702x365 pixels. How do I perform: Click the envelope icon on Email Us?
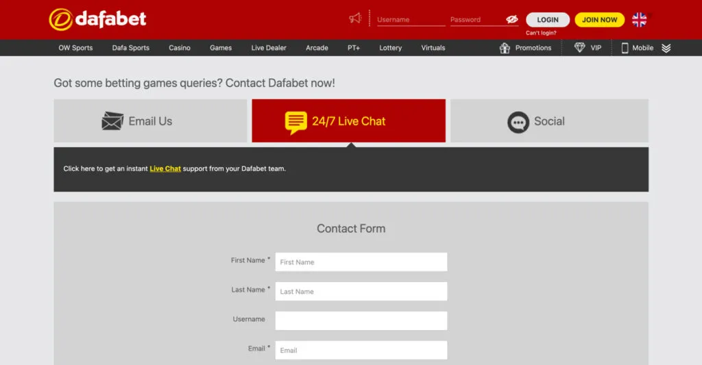point(112,121)
